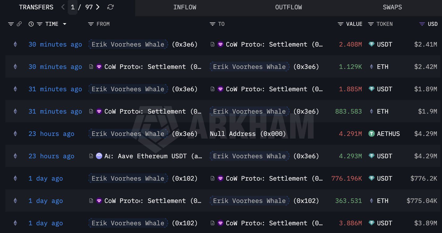The image size is (442, 233).
Task: Open the VALUE column filter icon
Action: point(340,24)
